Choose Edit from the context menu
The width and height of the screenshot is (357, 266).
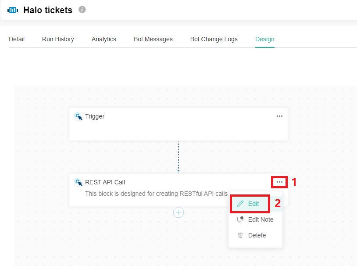pyautogui.click(x=253, y=204)
